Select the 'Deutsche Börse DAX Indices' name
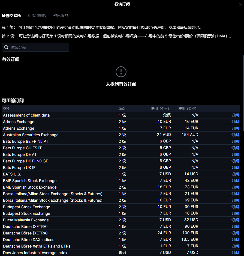The height and width of the screenshot is (256, 244). click(x=29, y=240)
